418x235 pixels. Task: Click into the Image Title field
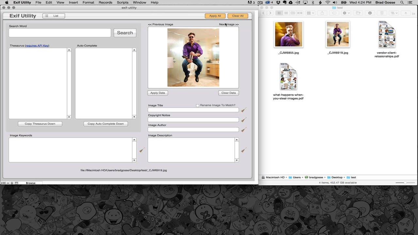[193, 110]
